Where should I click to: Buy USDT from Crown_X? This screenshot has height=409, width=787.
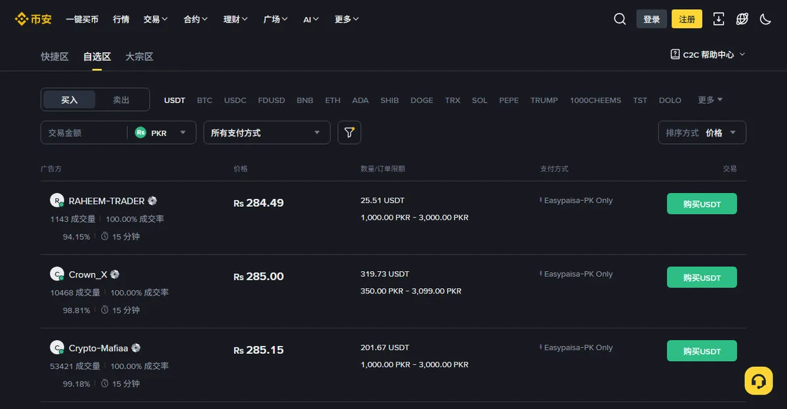[702, 277]
